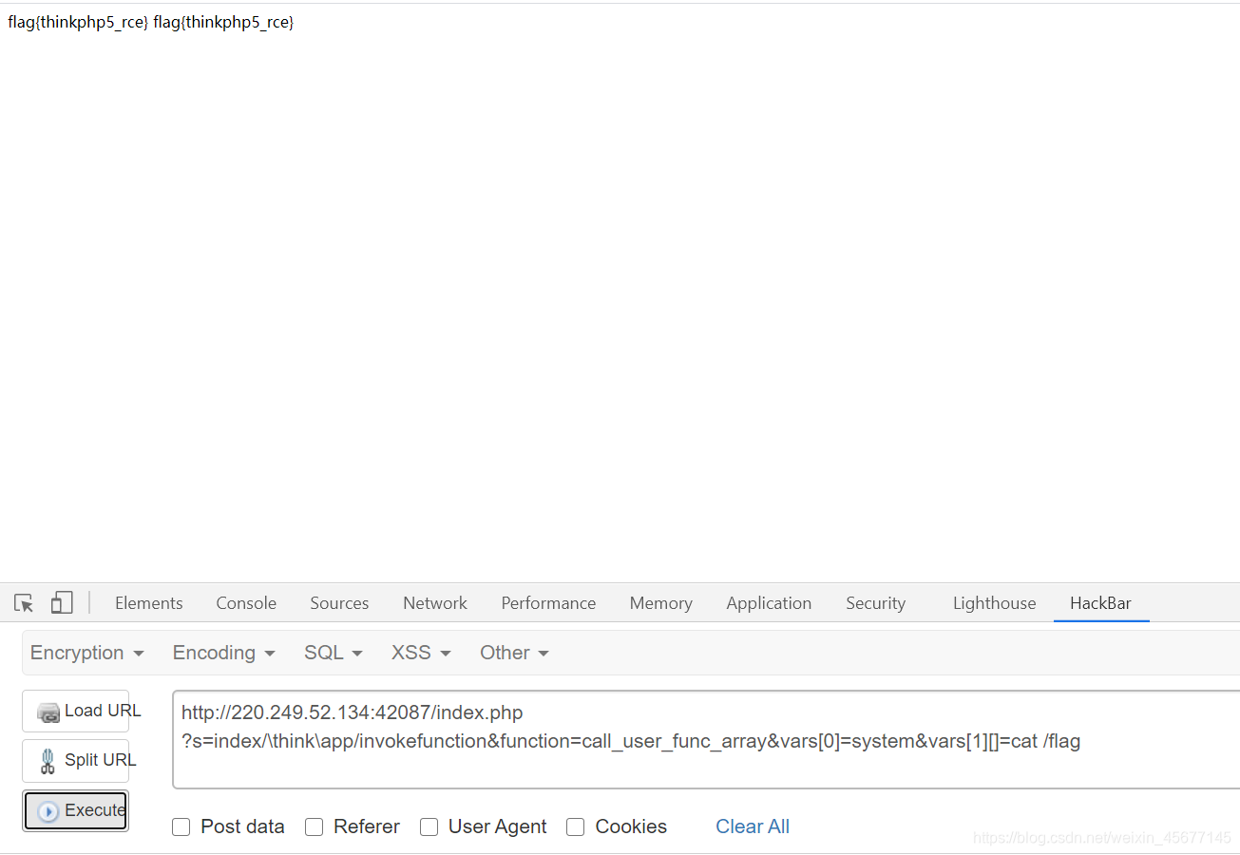Open the Memory tab
Viewport: 1240px width, 855px height.
pos(660,603)
